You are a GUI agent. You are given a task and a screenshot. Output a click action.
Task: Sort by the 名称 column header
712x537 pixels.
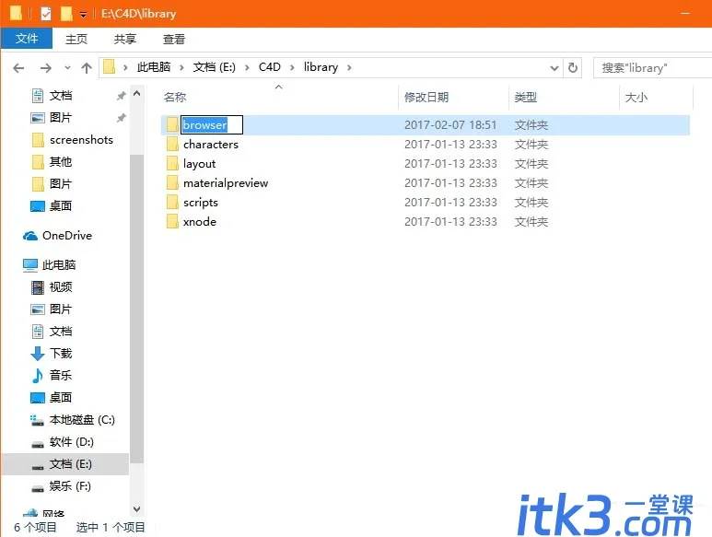click(175, 97)
